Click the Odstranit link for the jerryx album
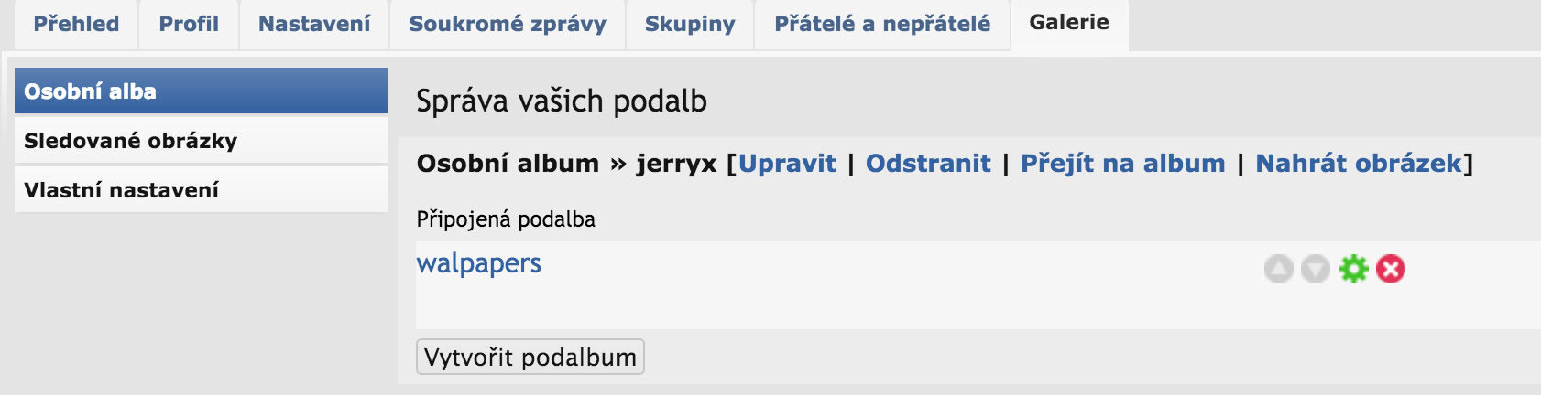1541x395 pixels. coord(928,164)
